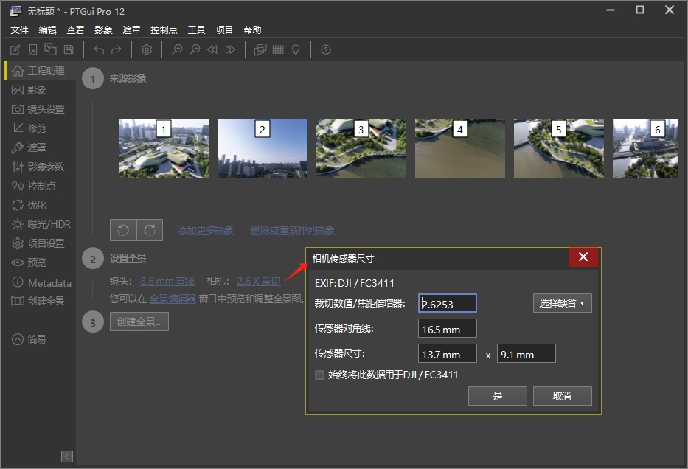Click the zoom out magnifier icon
This screenshot has width=688, height=469.
pos(195,49)
